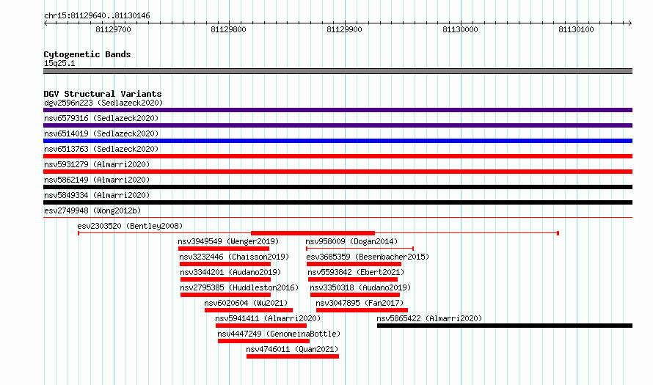
Task: Click the nsv5862149 (Almarri2020) label
Action: tap(97, 180)
